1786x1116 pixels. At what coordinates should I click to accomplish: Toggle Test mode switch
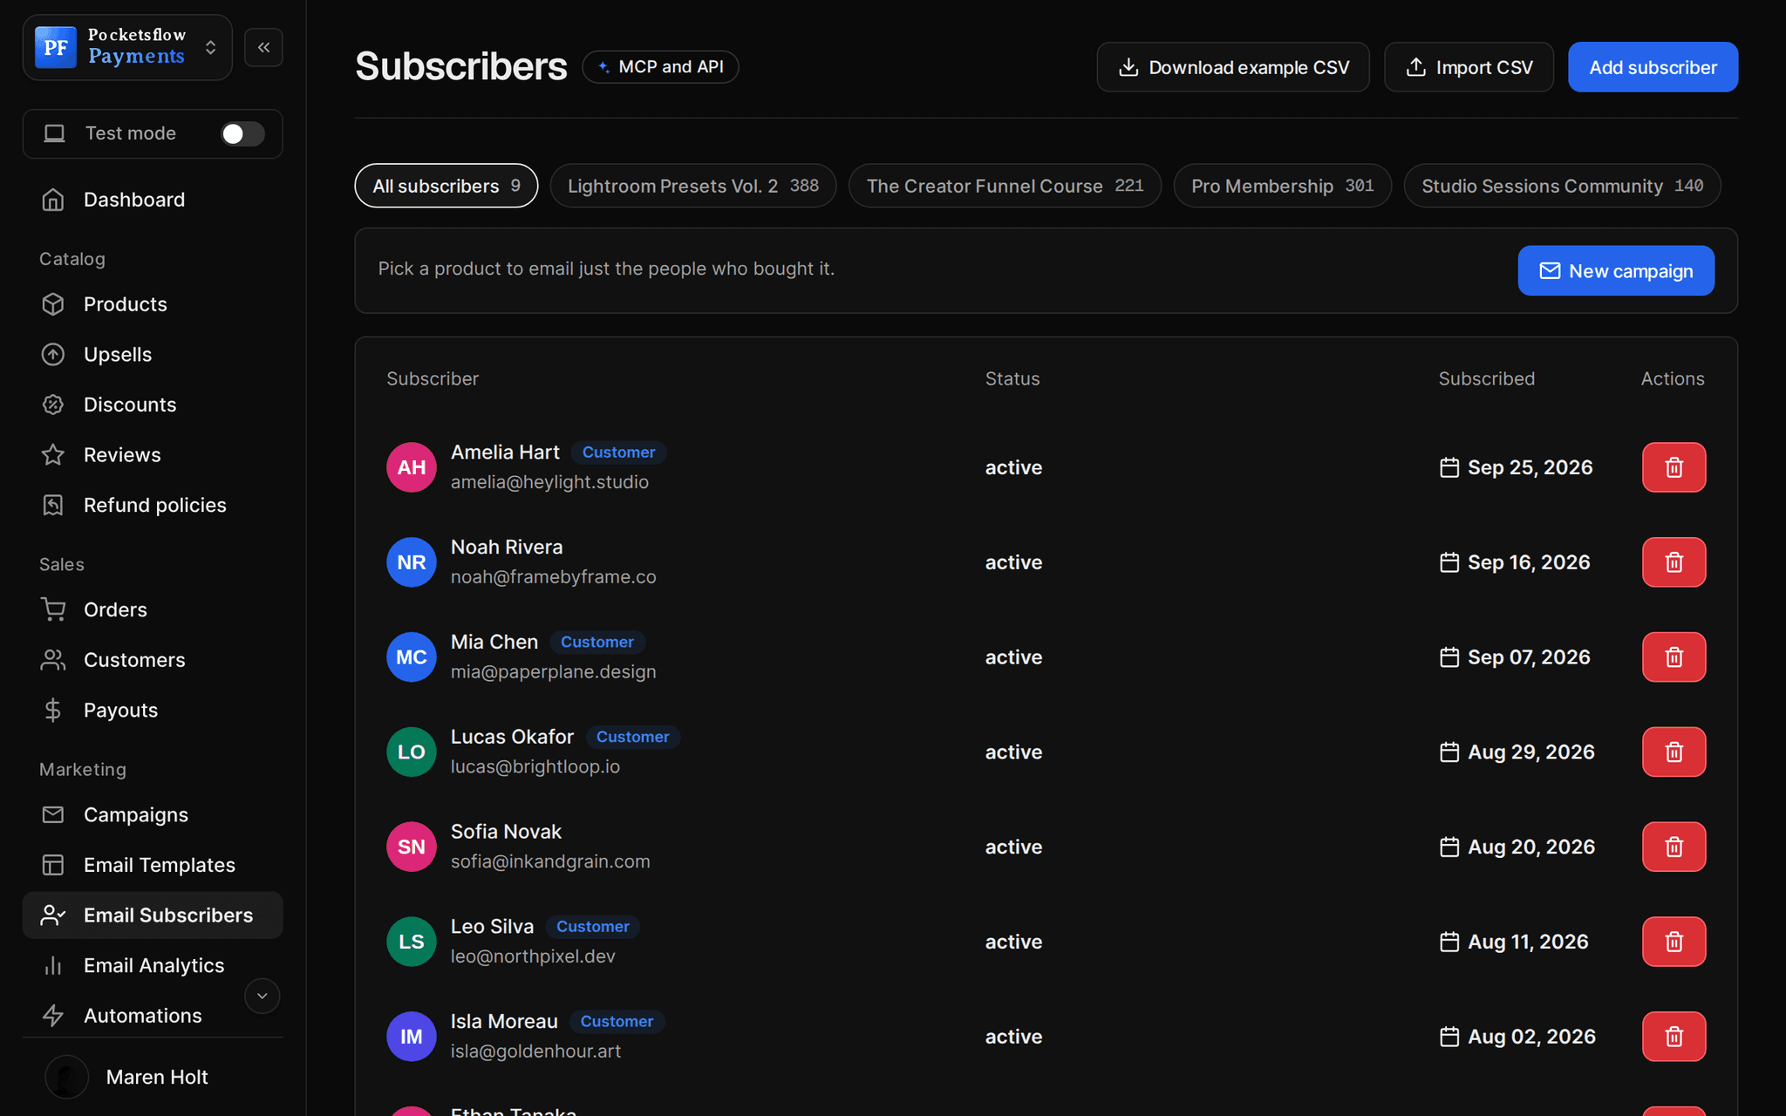click(x=242, y=133)
